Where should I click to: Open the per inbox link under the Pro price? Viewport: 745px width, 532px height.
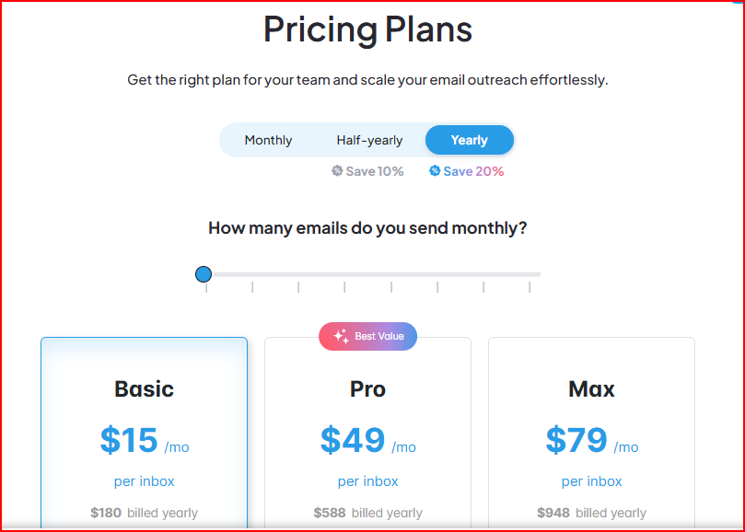(367, 480)
